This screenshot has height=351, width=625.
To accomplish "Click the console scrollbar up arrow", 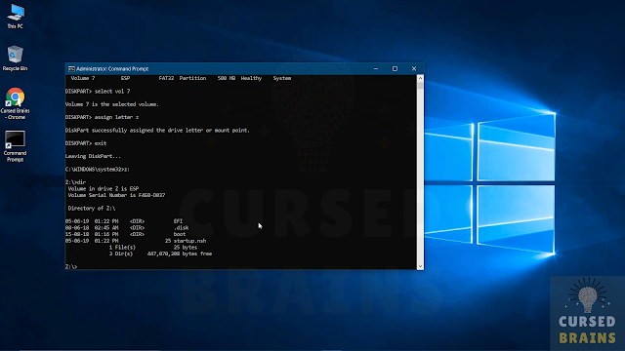I will (x=420, y=78).
